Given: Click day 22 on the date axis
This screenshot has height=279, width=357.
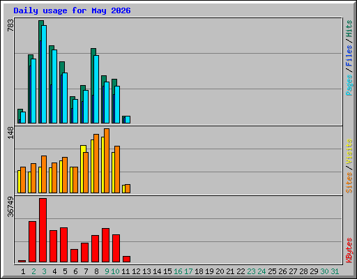Looking at the screenshot, I should (x=241, y=271).
